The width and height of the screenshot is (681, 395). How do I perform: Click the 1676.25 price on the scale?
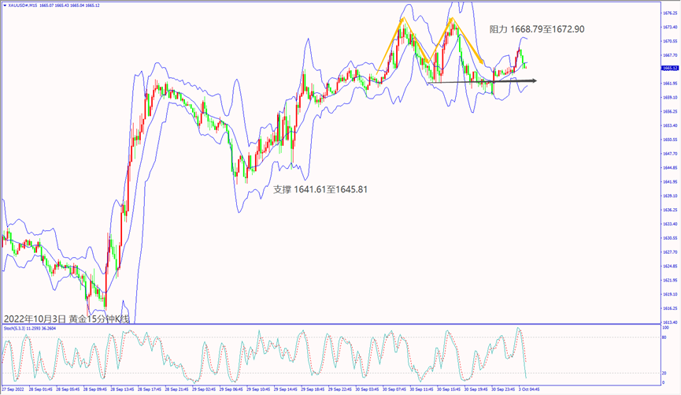click(x=669, y=13)
